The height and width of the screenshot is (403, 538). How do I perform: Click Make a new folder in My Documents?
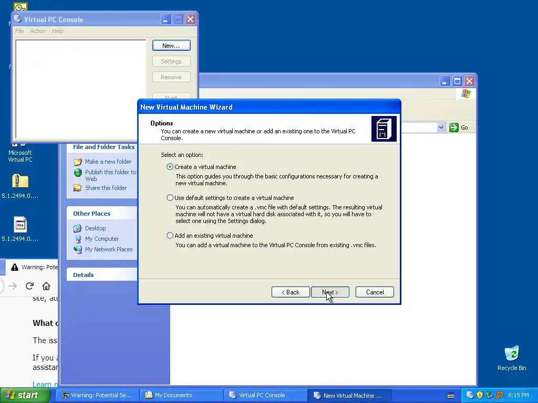point(108,162)
